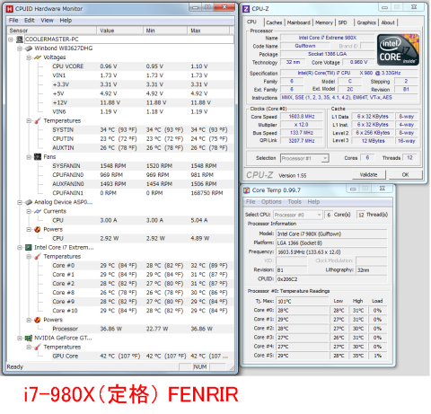Select the Processor power row
The width and height of the screenshot is (431, 414).
143,329
